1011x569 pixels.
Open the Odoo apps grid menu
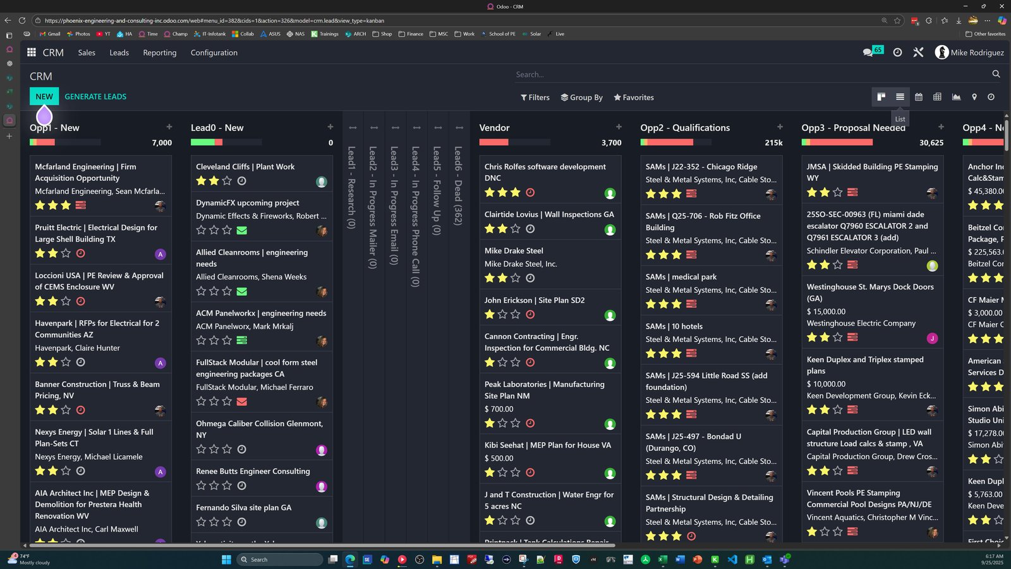(x=31, y=52)
